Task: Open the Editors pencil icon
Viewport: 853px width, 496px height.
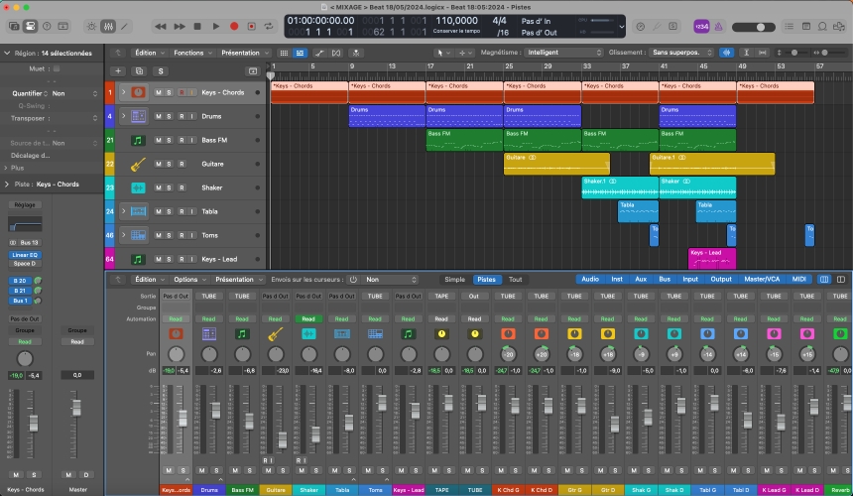Action: (x=124, y=26)
